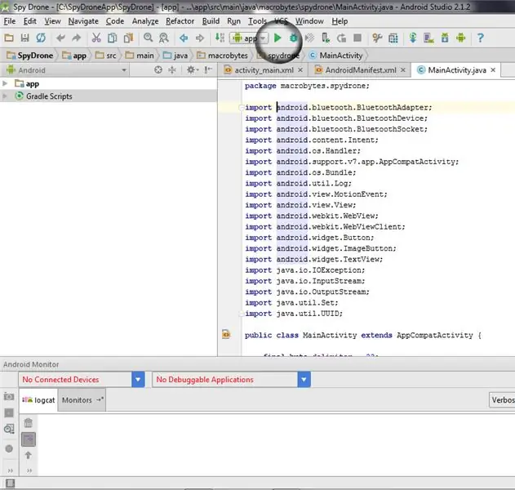
Task: Open the Verbose log level dropdown
Action: click(502, 400)
